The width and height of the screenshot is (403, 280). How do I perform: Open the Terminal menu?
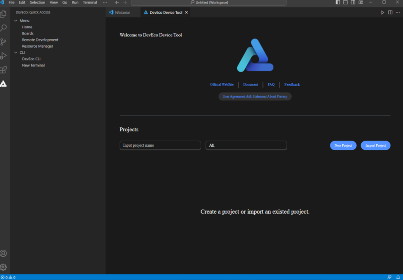[90, 2]
